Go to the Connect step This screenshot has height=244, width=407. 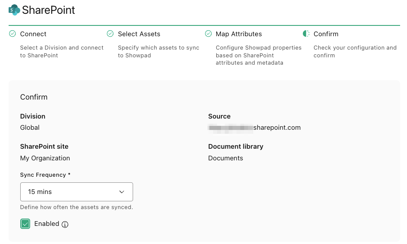pos(33,34)
